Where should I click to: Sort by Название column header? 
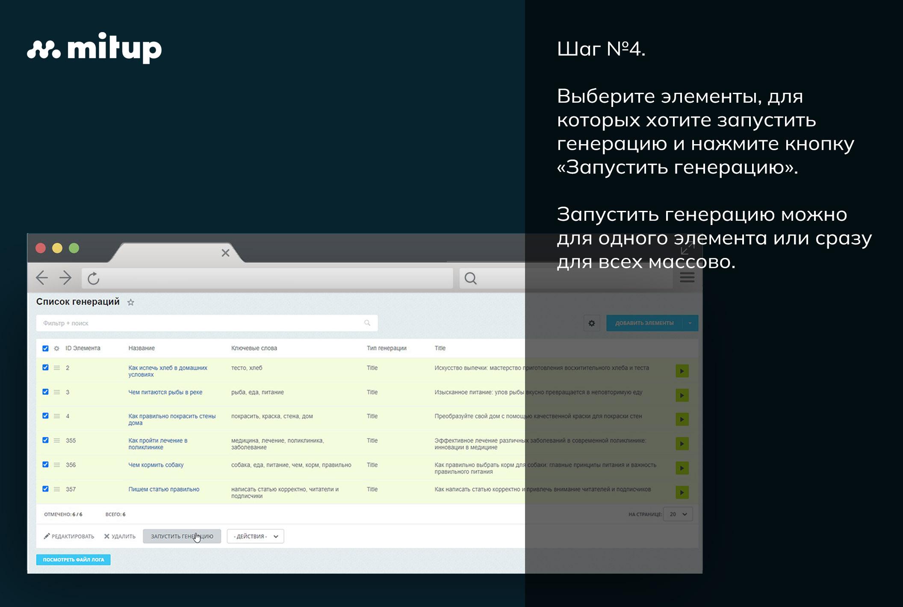(x=142, y=348)
